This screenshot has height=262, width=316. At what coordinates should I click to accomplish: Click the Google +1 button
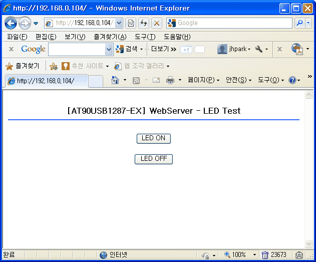(x=186, y=50)
